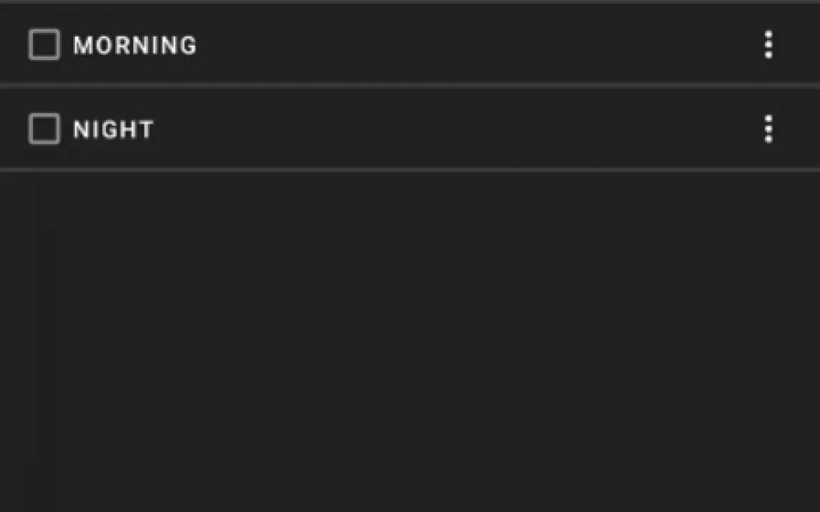Expand the NIGHT overflow menu

[768, 129]
